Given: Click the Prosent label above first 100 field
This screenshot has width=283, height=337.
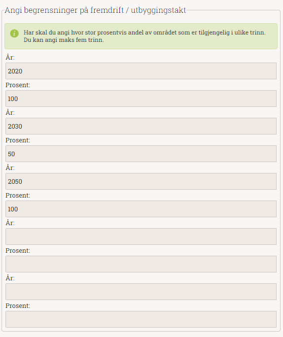Looking at the screenshot, I should tap(18, 85).
